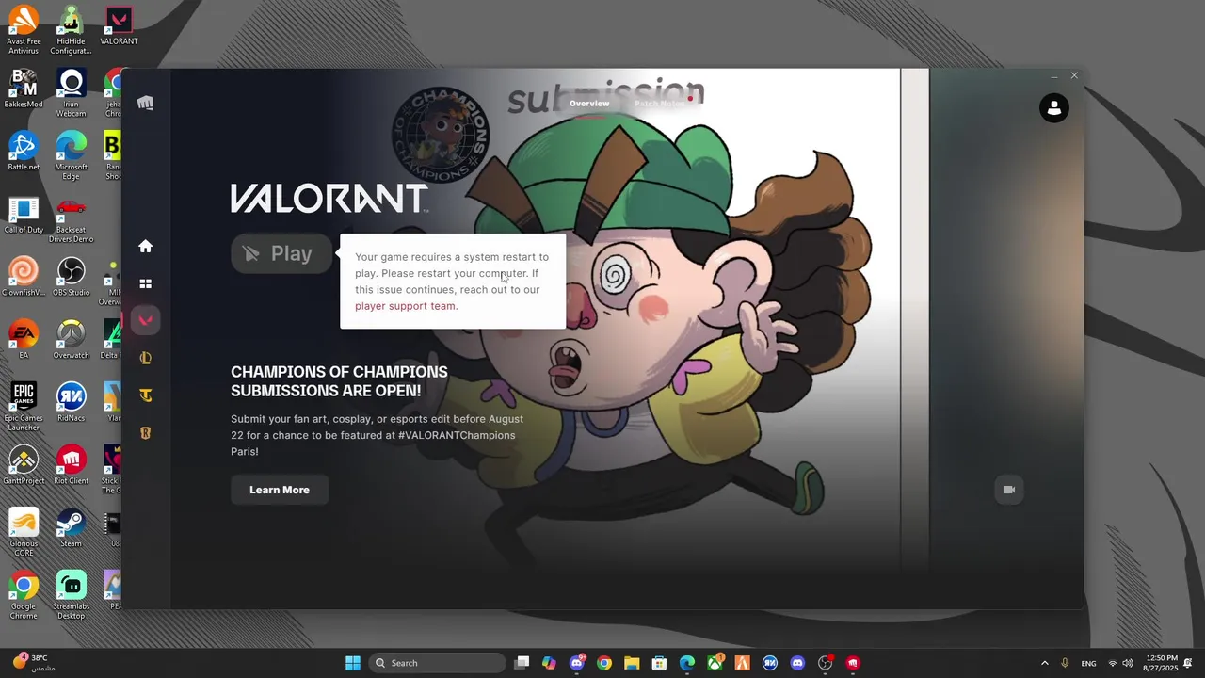Select the Iriun Webcam desktop shortcut
Viewport: 1205px width, 678px height.
tap(71, 93)
